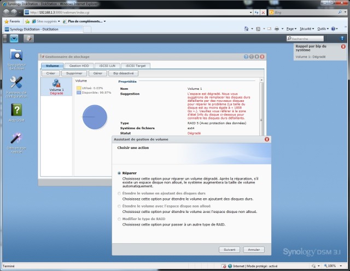The height and width of the screenshot is (271, 350).
Task: Click the properties panel scrollbar
Action: tap(261, 107)
